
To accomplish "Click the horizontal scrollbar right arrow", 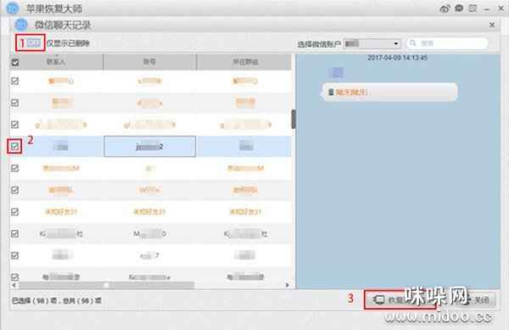I will tap(287, 285).
